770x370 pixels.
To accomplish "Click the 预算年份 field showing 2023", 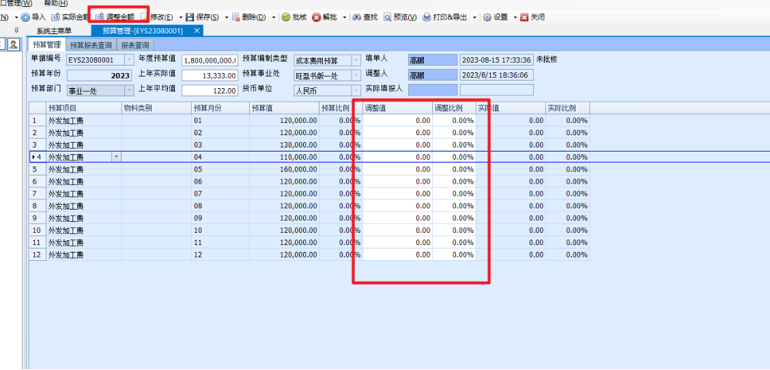I will (99, 76).
